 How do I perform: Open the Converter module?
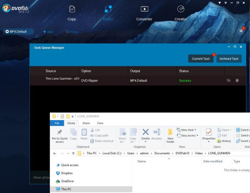pyautogui.click(x=144, y=13)
